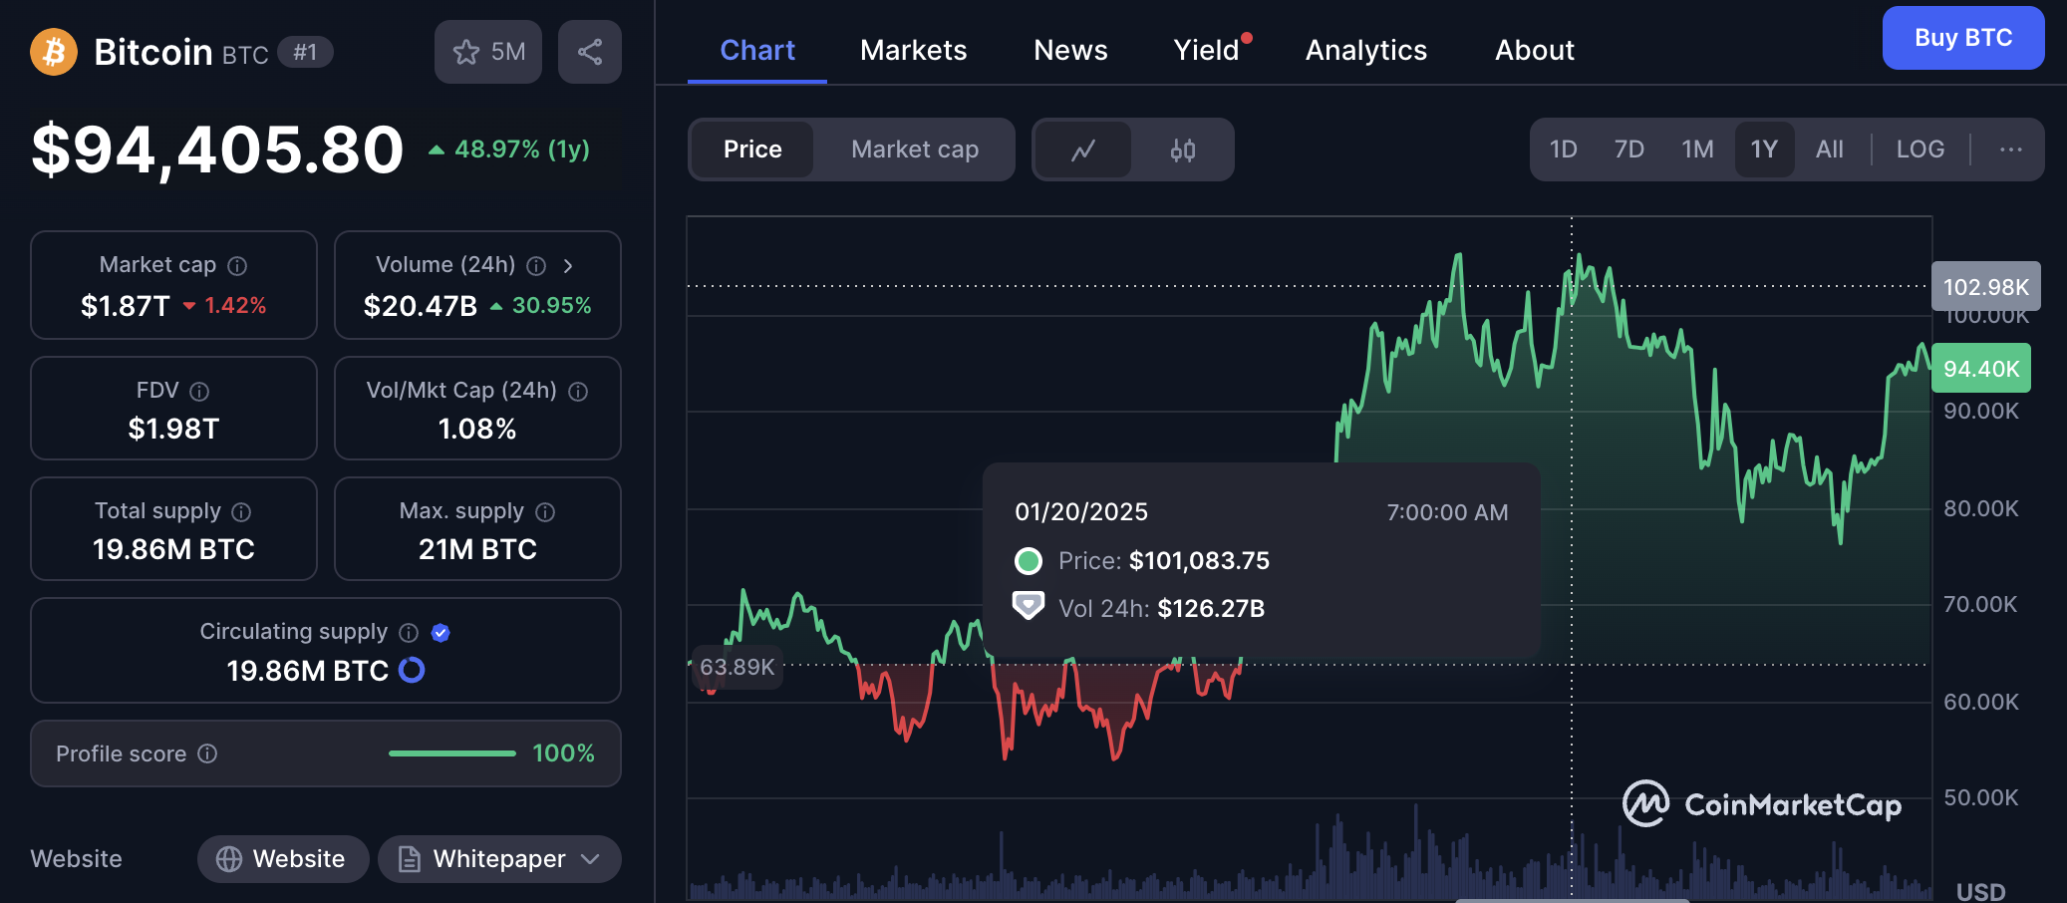Click the $1.98T FDV value
Image resolution: width=2067 pixels, height=903 pixels.
[x=173, y=429]
